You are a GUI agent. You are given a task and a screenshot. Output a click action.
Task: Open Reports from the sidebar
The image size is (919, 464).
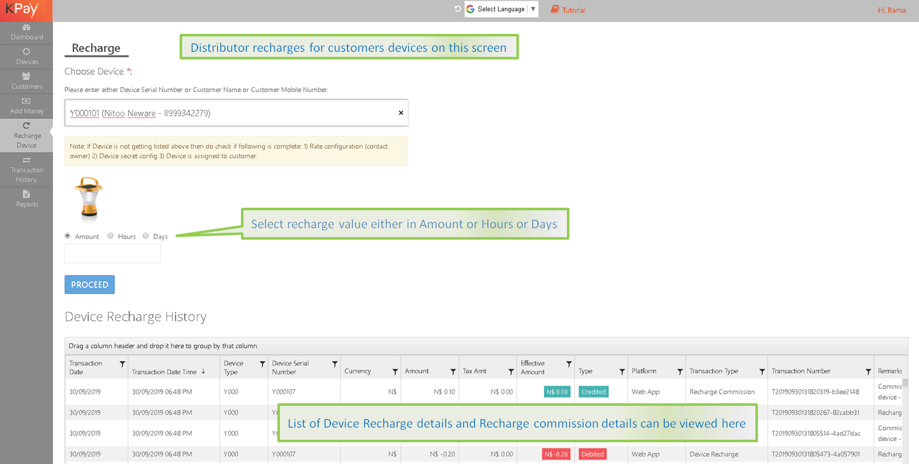pos(26,199)
